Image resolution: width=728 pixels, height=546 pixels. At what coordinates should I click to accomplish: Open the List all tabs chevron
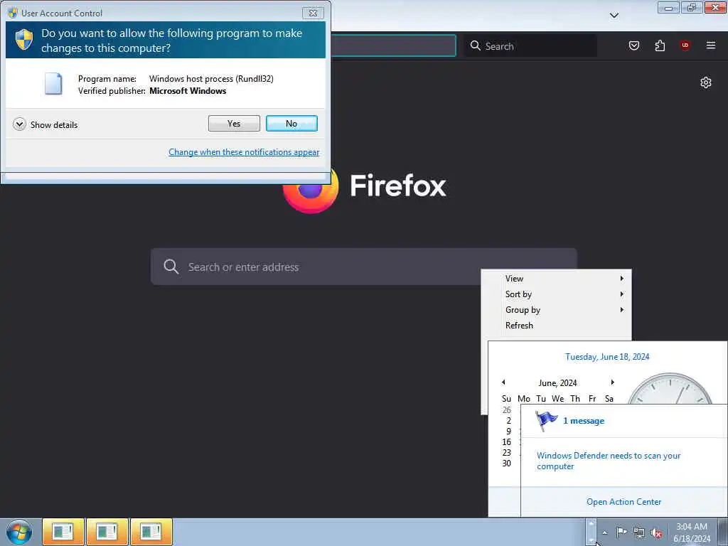click(x=614, y=16)
